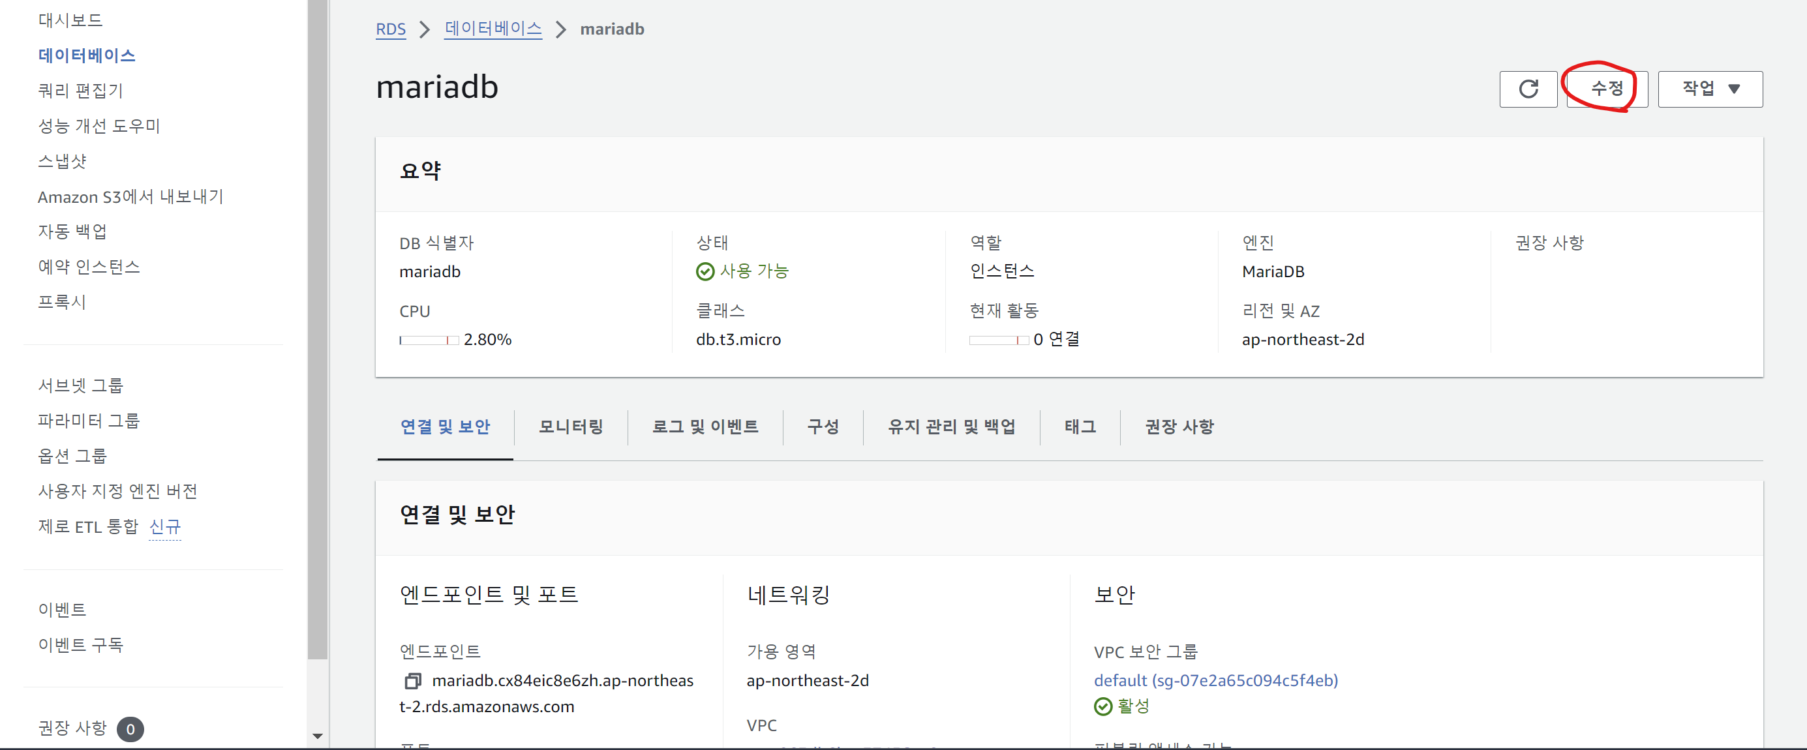Click the RDS breadcrumb link
The width and height of the screenshot is (1807, 750).
[391, 29]
